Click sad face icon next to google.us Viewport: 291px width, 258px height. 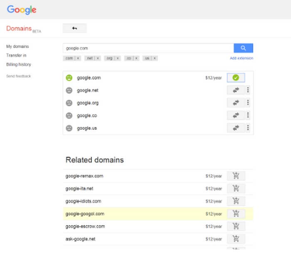(69, 128)
